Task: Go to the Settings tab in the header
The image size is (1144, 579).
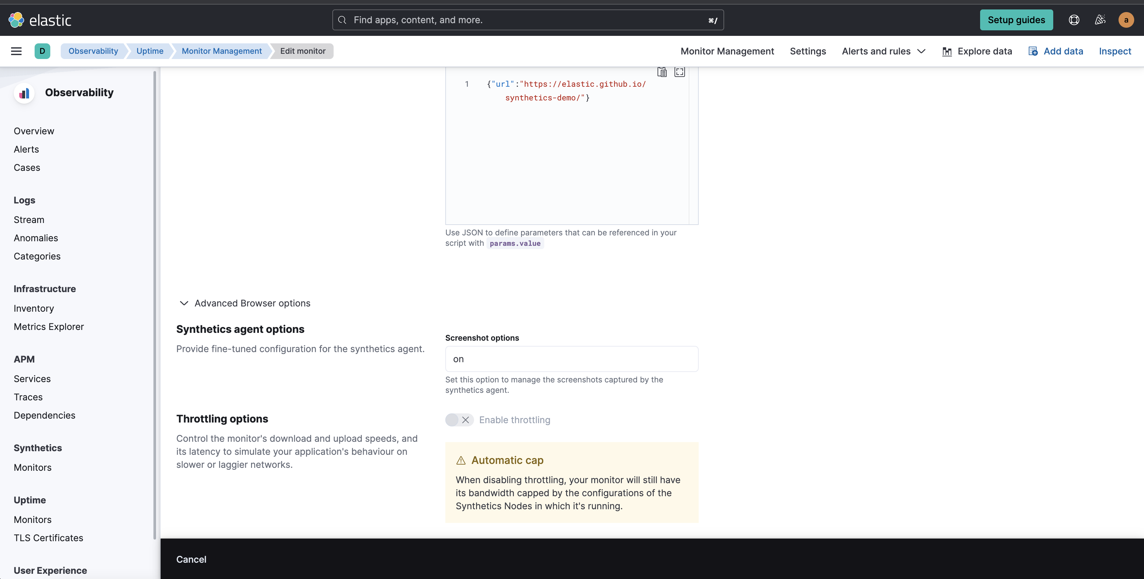Action: click(808, 51)
